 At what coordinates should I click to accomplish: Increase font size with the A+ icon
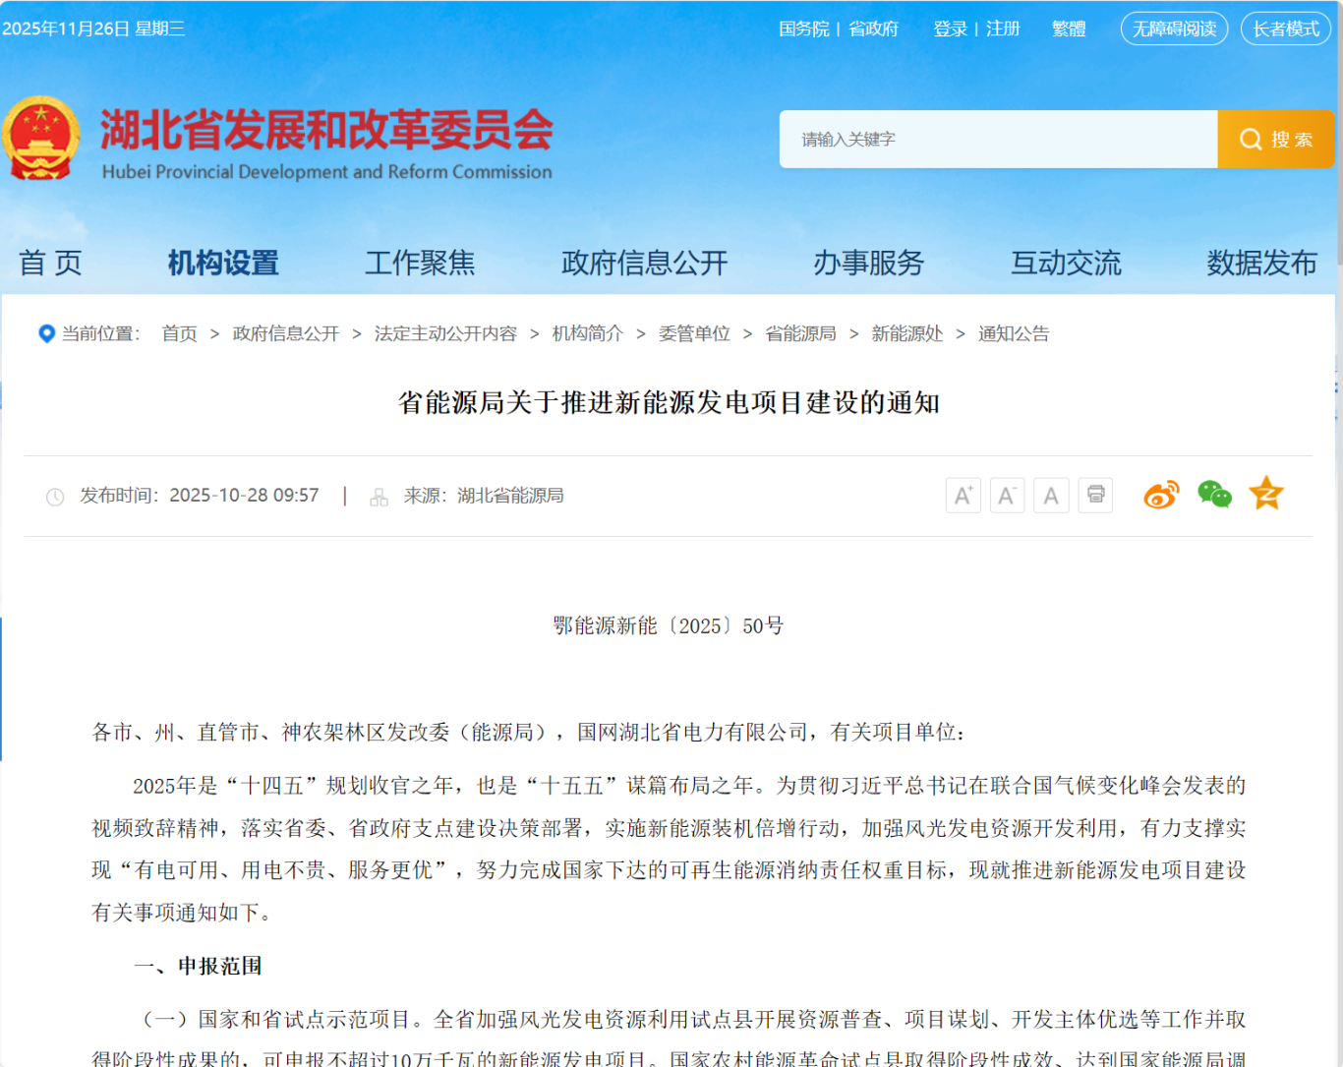963,495
